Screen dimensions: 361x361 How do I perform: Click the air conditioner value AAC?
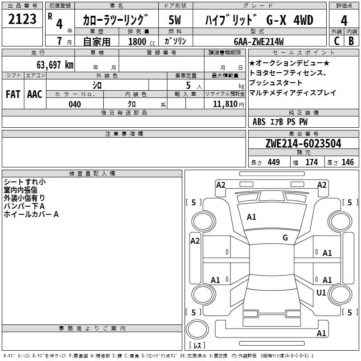pyautogui.click(x=35, y=94)
